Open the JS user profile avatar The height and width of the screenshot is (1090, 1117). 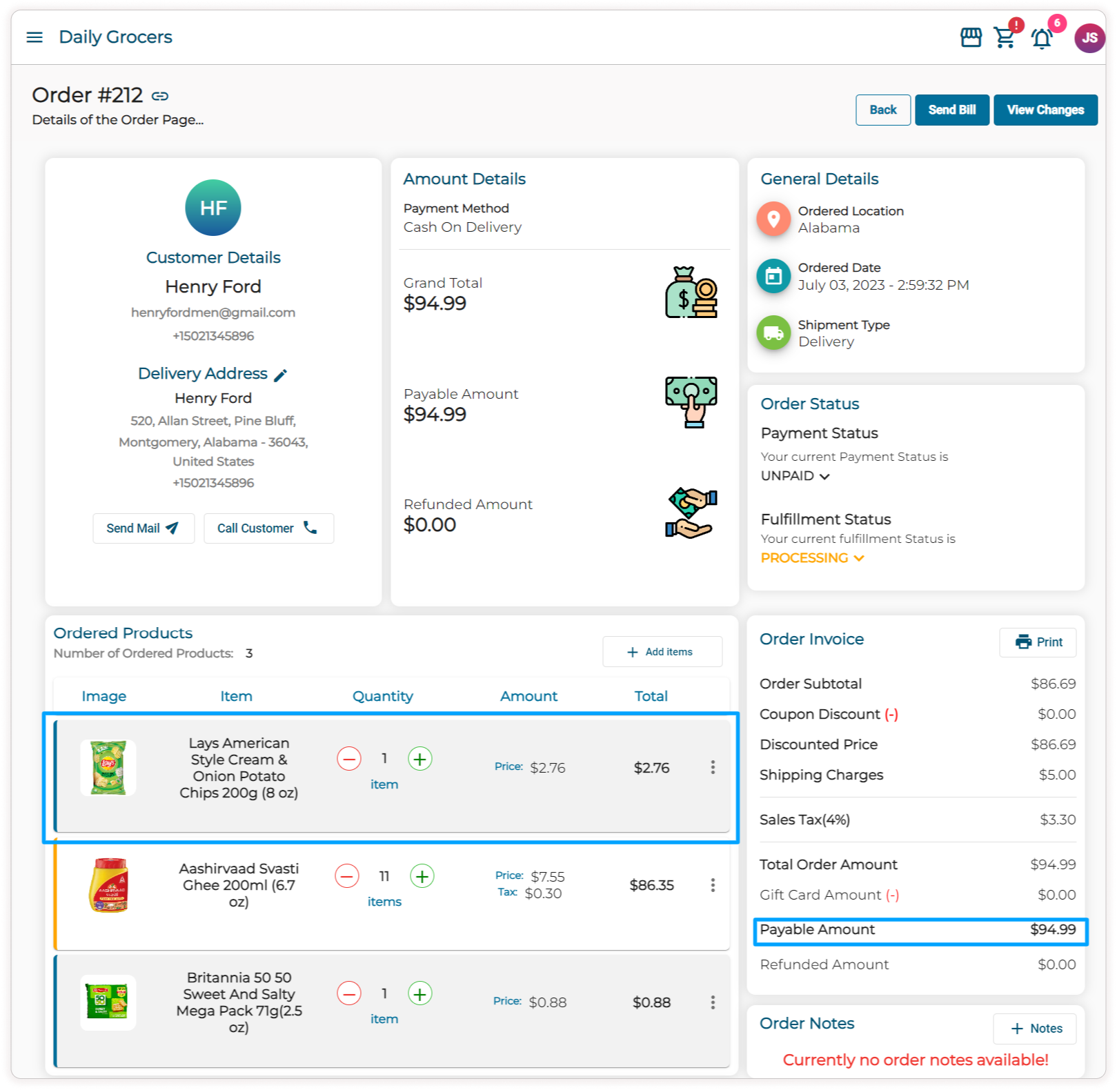(x=1089, y=38)
